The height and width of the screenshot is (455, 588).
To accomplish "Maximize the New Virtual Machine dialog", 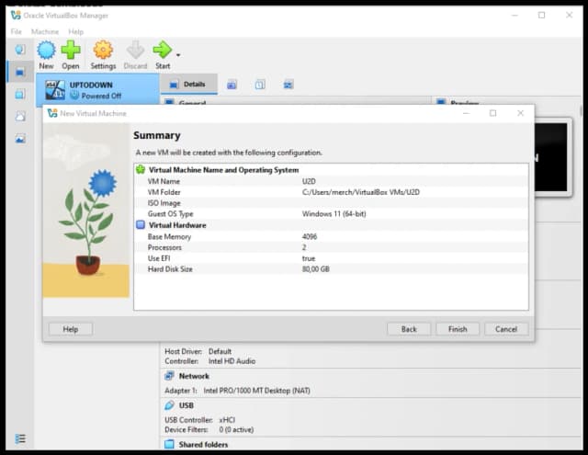I will click(x=492, y=113).
